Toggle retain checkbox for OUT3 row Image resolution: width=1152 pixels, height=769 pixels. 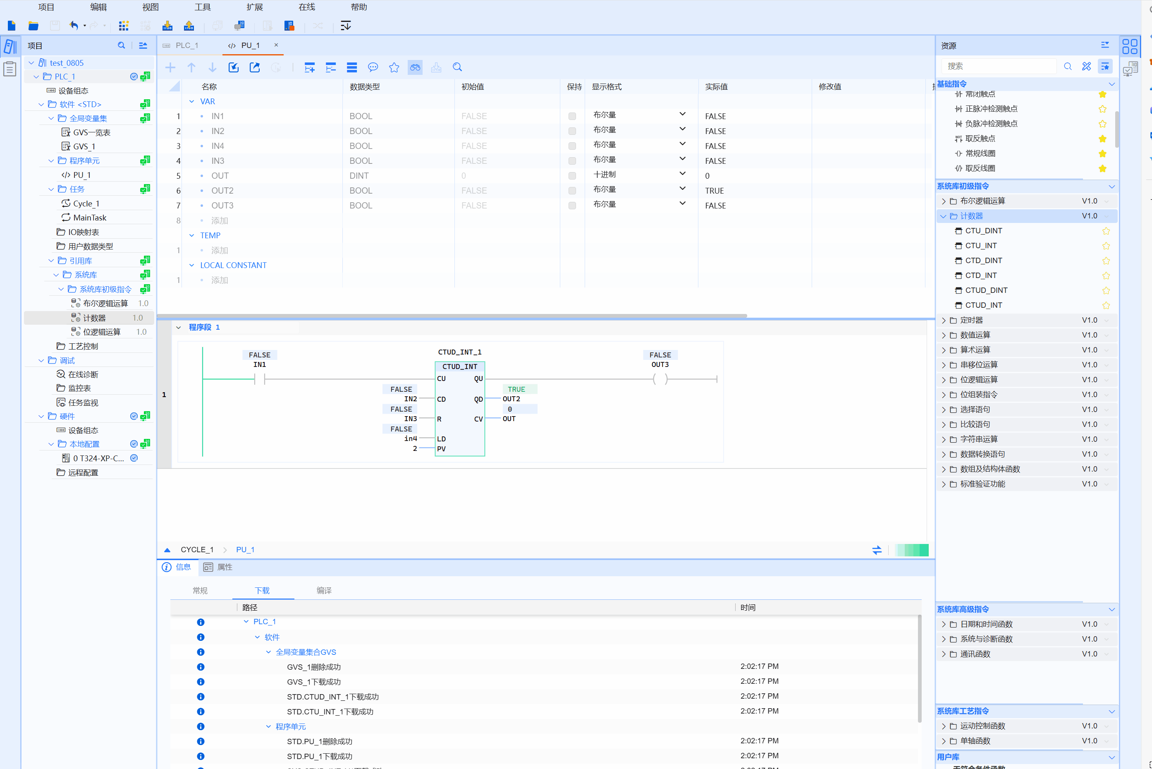(571, 206)
